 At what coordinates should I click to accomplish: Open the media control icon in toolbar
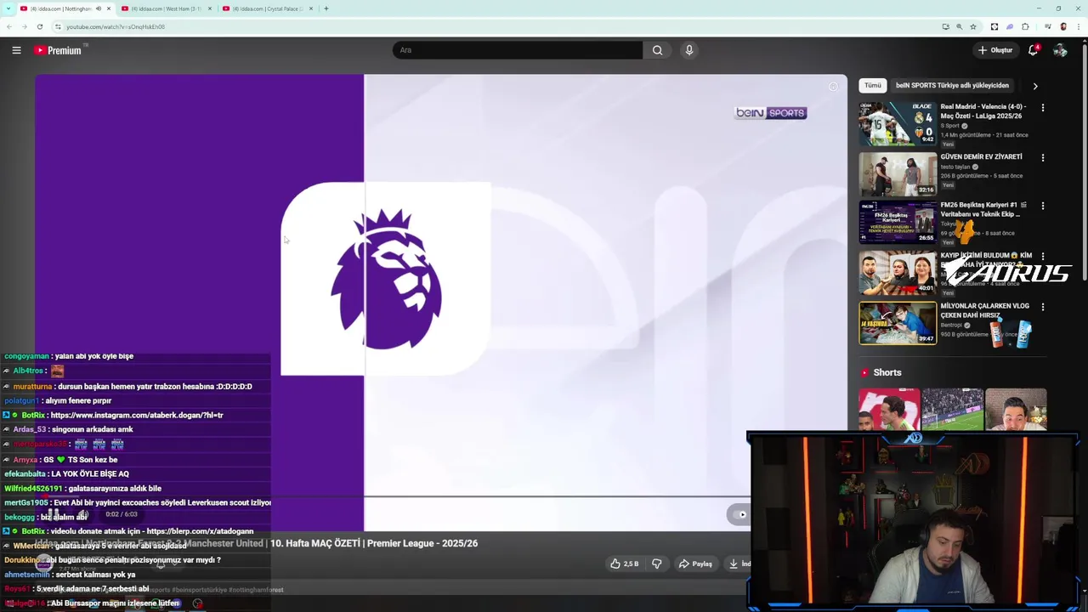[1048, 26]
